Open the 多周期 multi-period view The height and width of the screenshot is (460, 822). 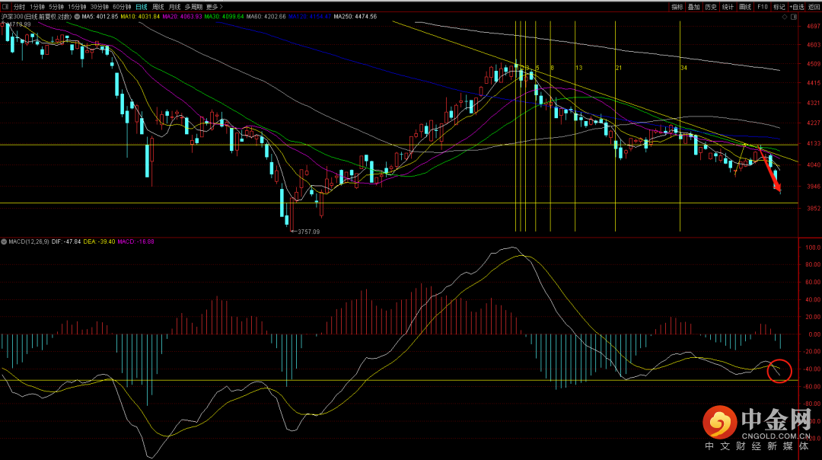click(x=194, y=6)
